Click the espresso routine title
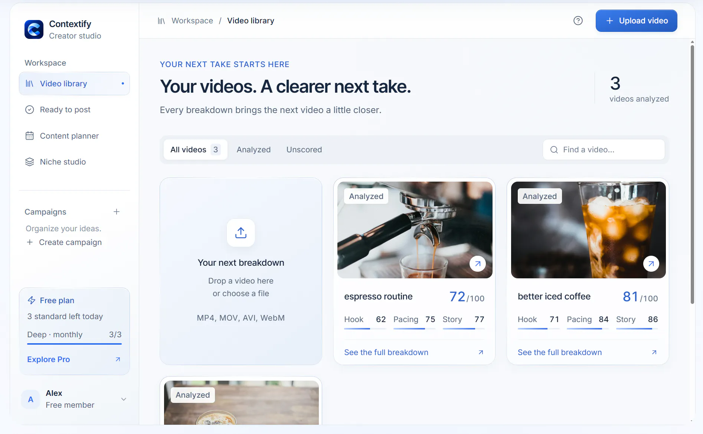The image size is (703, 434). [x=378, y=296]
